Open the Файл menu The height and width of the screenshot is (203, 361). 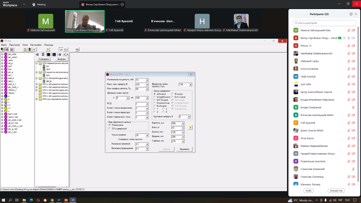4,45
